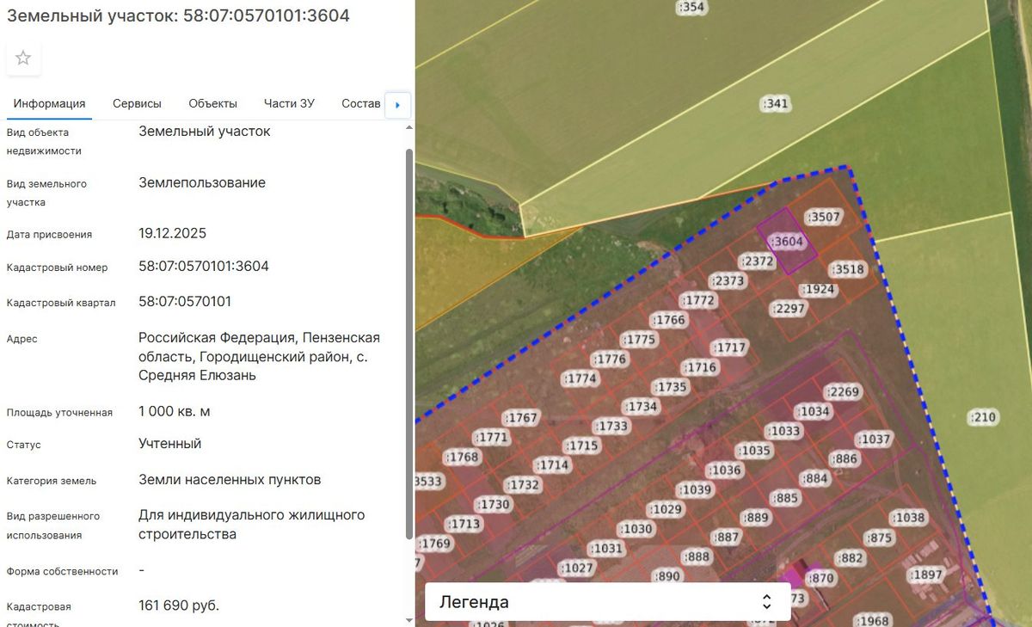1032x627 pixels.
Task: Go to the Объекты tab
Action: click(x=212, y=104)
